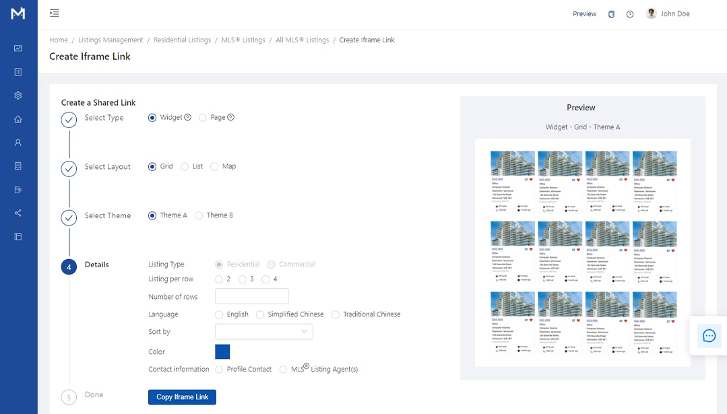Select the Commercial listing type radio

click(x=272, y=265)
